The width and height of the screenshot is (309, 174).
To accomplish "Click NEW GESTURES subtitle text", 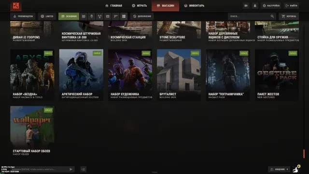I will tap(266, 97).
